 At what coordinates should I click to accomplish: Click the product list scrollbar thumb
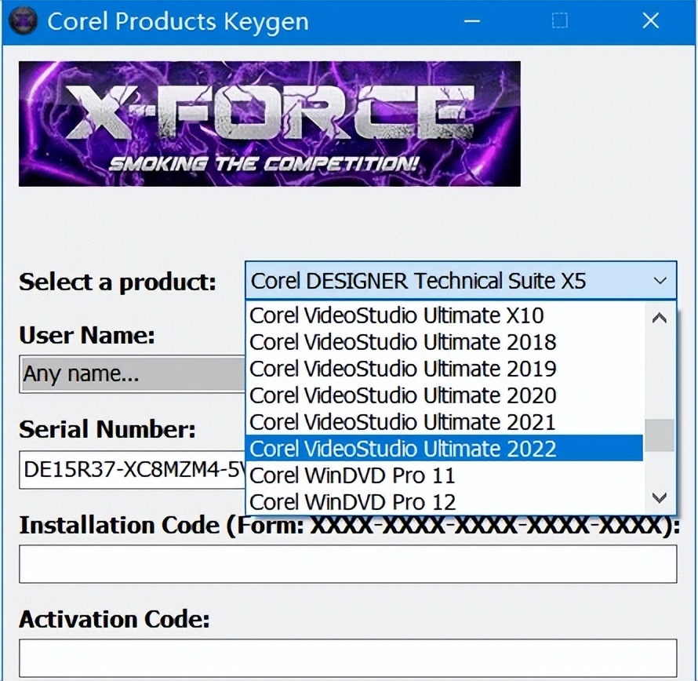click(x=660, y=435)
